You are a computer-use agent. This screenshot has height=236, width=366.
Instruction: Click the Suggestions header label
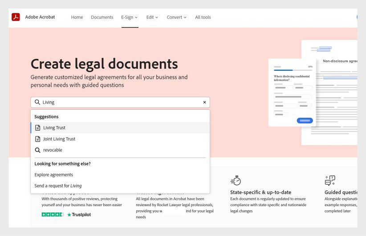pyautogui.click(x=46, y=117)
